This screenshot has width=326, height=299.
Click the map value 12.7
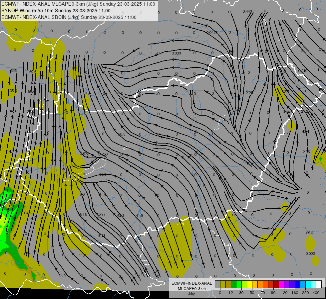(x=286, y=92)
